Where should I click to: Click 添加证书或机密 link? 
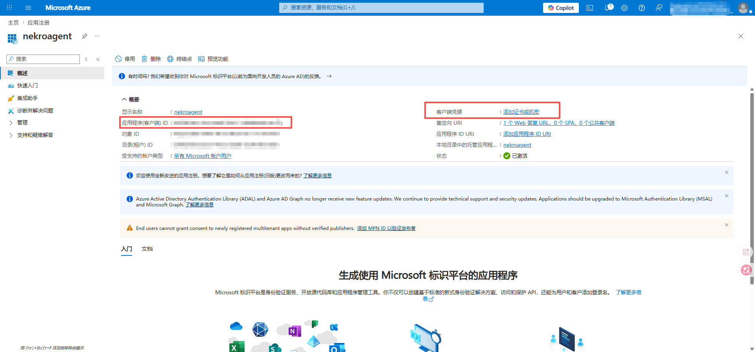[521, 112]
